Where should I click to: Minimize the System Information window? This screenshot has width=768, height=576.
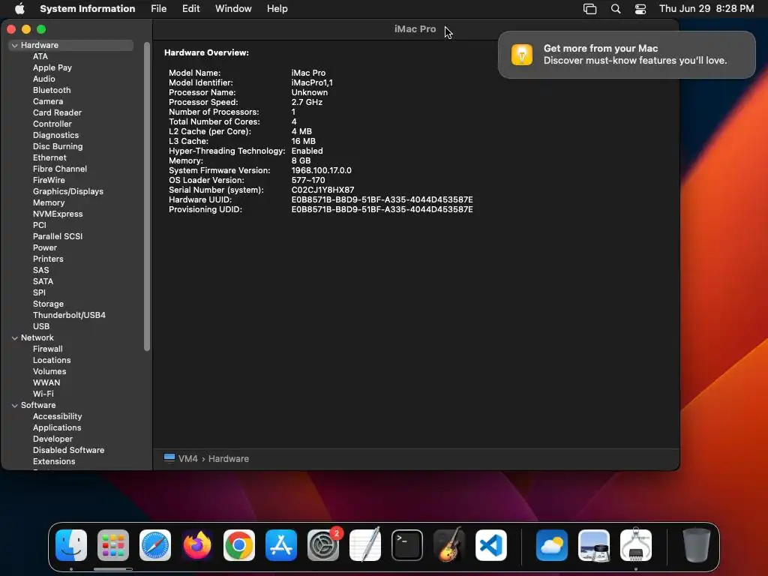tap(26, 29)
